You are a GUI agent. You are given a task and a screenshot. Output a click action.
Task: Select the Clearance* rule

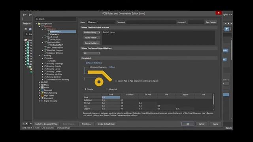click(x=55, y=34)
